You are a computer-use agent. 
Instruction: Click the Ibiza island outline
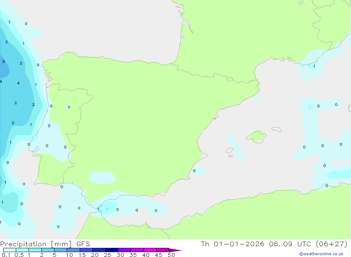(x=229, y=151)
